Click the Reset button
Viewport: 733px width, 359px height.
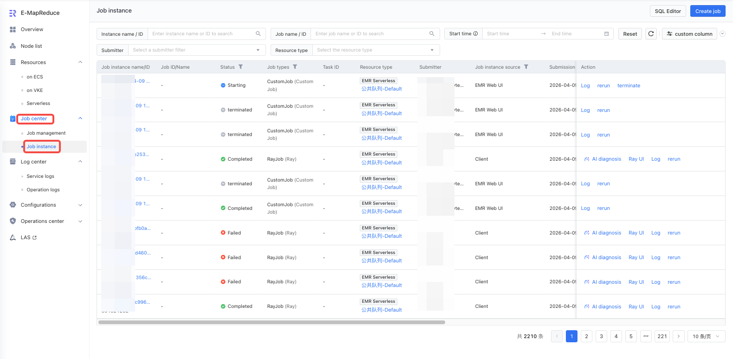pos(630,34)
